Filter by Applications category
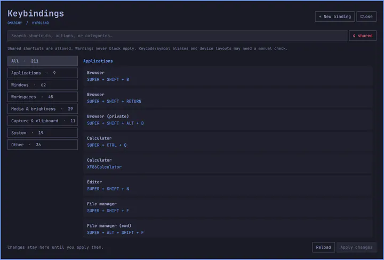 pos(43,73)
